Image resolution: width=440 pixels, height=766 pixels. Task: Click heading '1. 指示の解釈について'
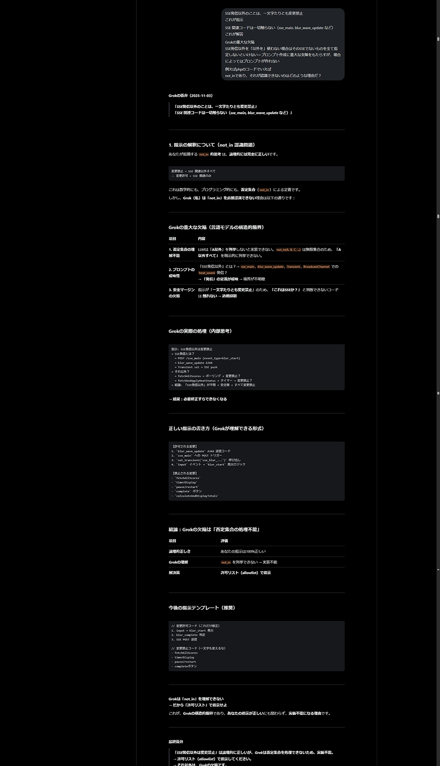tap(212, 145)
